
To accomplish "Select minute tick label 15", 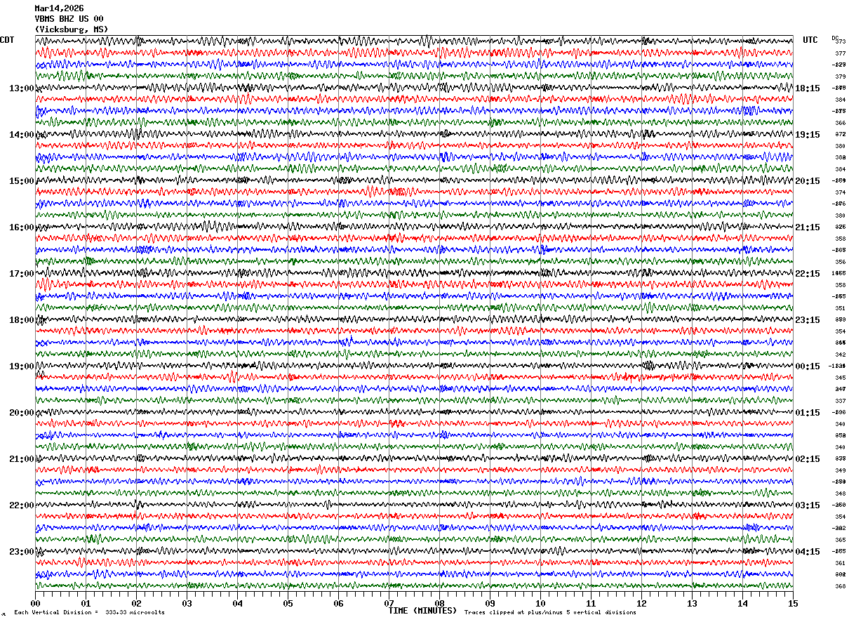I will (793, 603).
